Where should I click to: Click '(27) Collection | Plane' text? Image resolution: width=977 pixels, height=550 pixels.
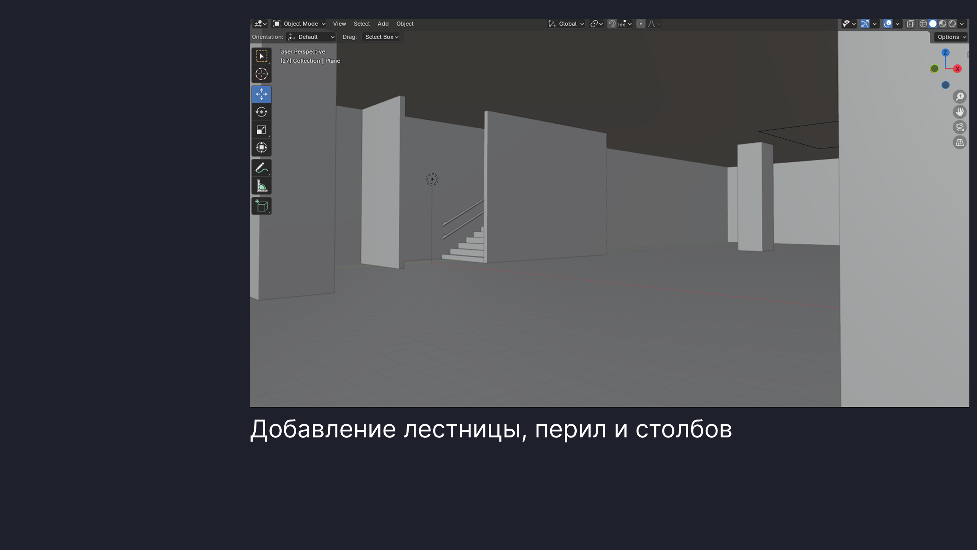tap(310, 61)
